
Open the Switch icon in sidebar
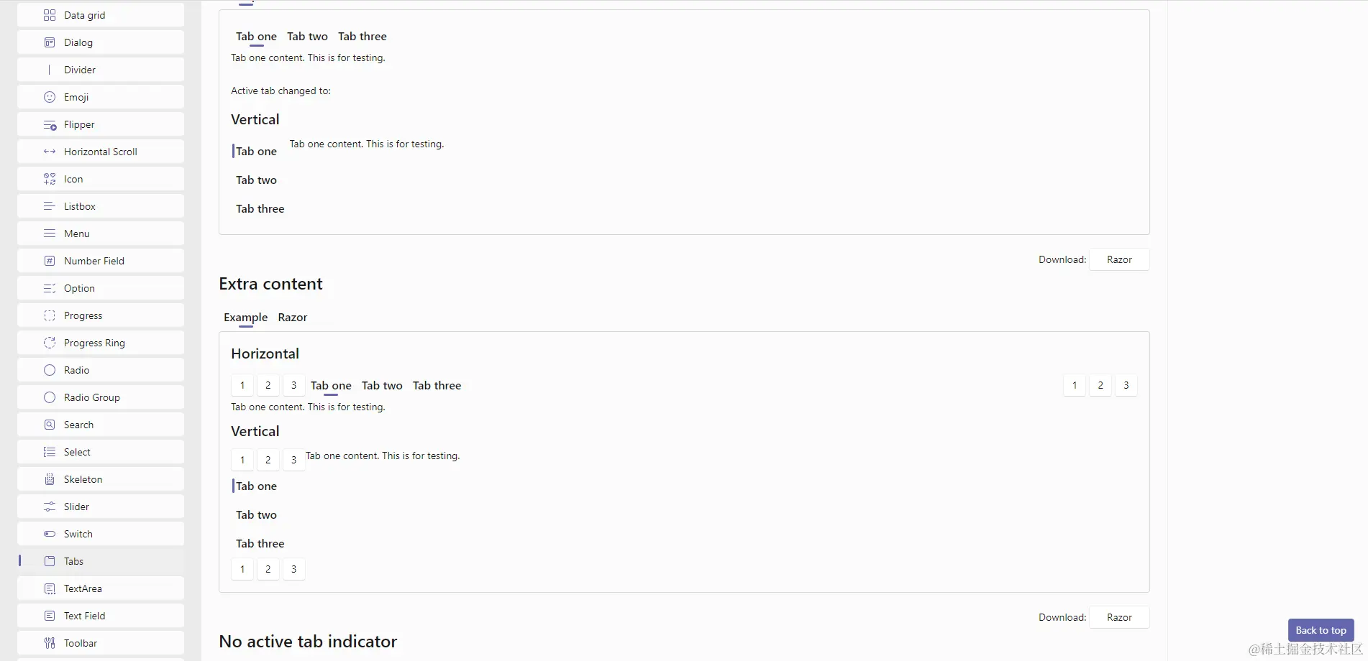50,534
